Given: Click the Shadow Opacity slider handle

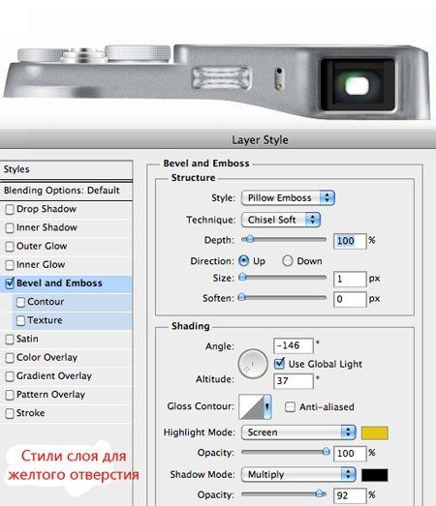Looking at the screenshot, I should pos(320,493).
